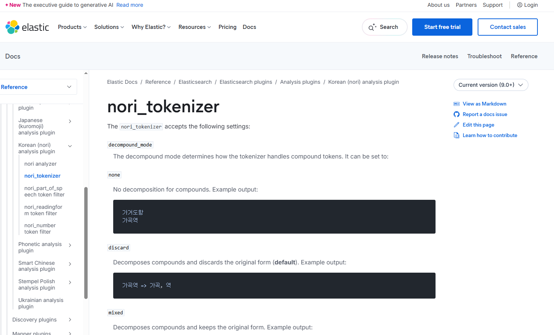Click About us link
This screenshot has width=554, height=335.
click(x=439, y=5)
